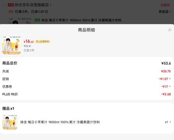The image size is (174, 140).
Task: Open the 味全京东自营旗舰店 store page
Action: pos(33,5)
